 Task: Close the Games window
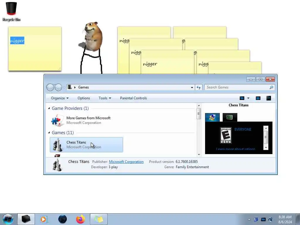[x=270, y=79]
